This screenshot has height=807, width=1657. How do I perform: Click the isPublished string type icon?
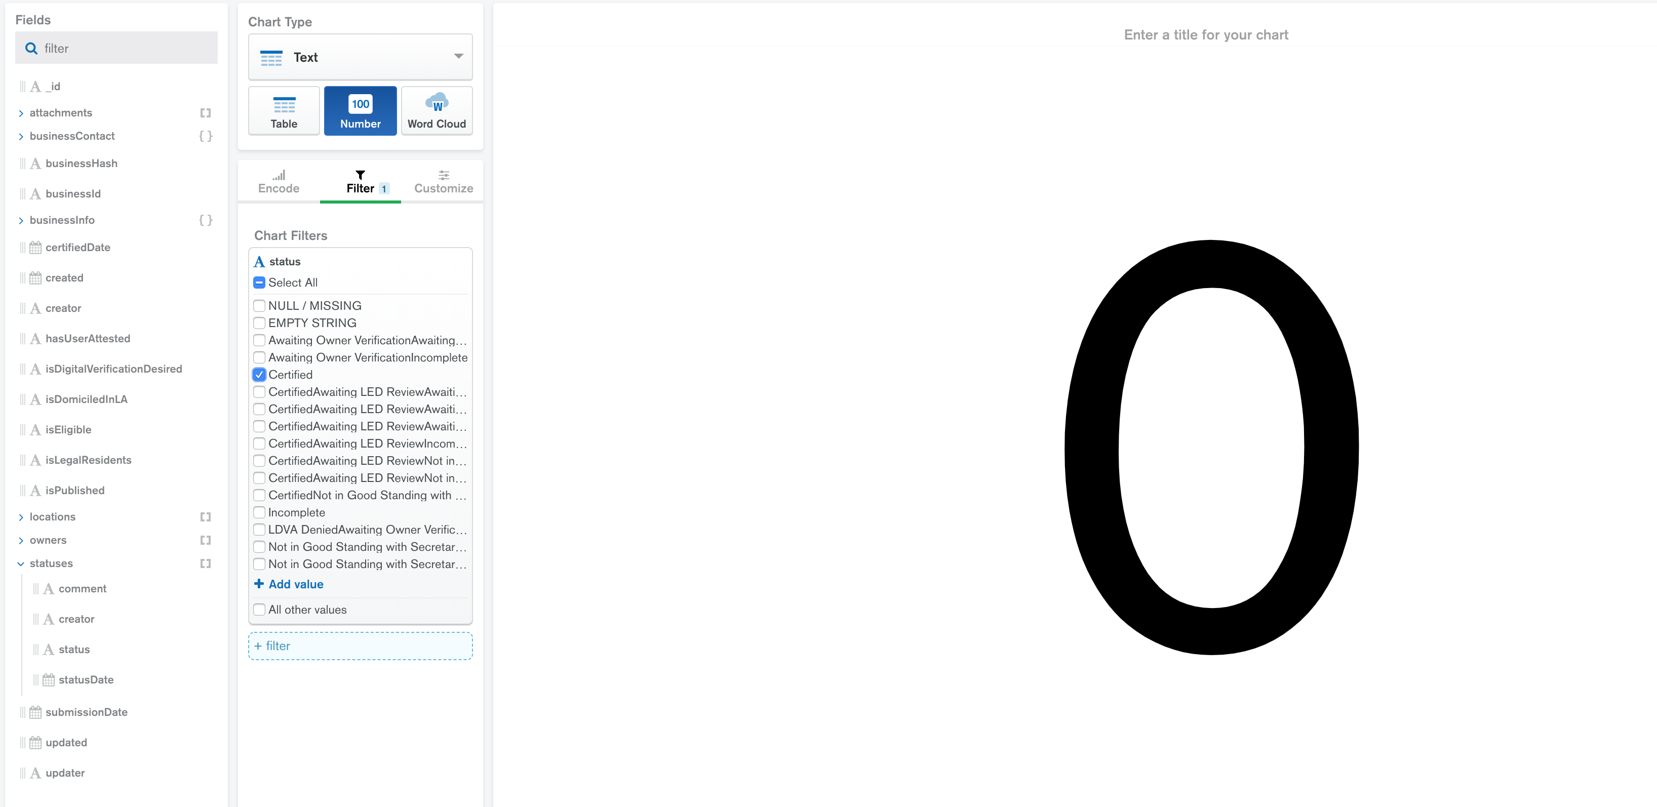[x=35, y=491]
